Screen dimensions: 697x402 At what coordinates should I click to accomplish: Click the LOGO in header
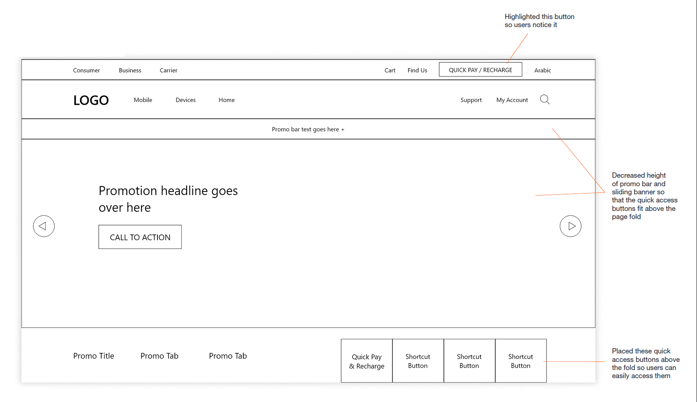[x=91, y=100]
